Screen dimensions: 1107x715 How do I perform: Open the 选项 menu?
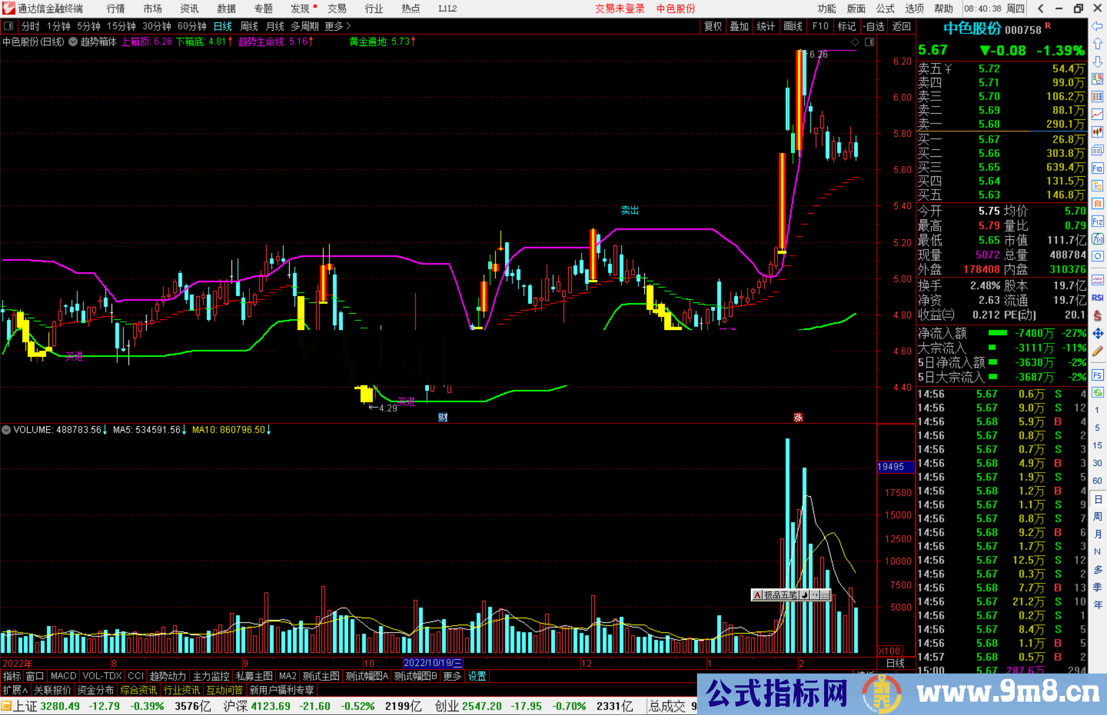[x=914, y=8]
